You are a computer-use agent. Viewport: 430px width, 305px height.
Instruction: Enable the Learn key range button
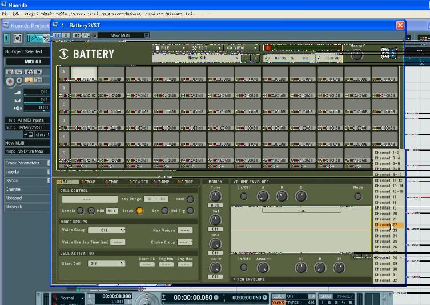[x=190, y=199]
